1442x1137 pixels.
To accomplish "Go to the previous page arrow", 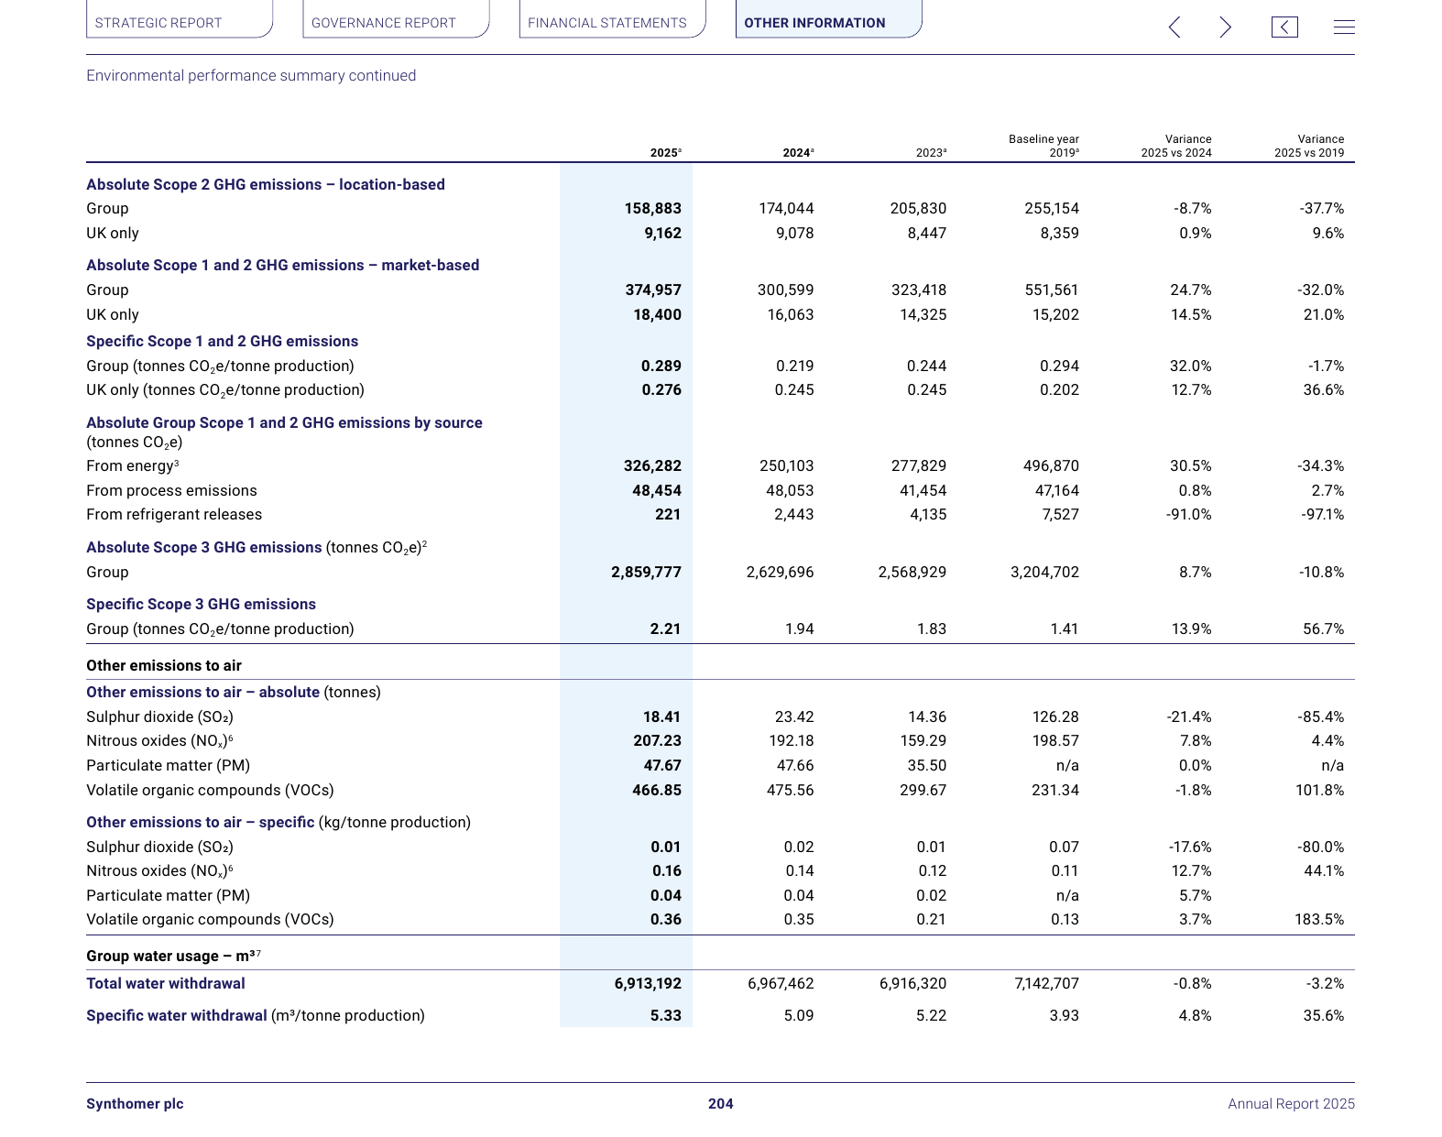I will pos(1174,27).
